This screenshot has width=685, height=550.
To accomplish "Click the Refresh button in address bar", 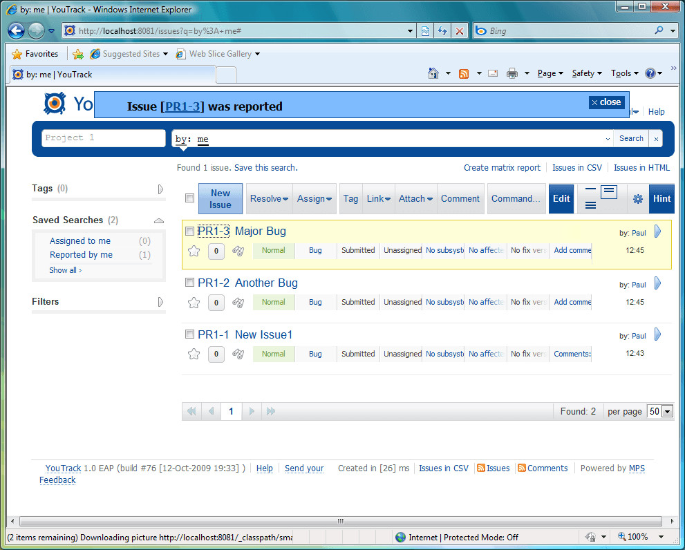I will click(442, 30).
